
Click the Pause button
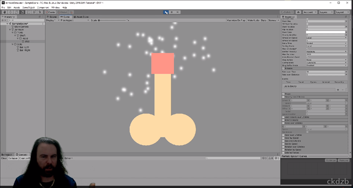point(172,12)
